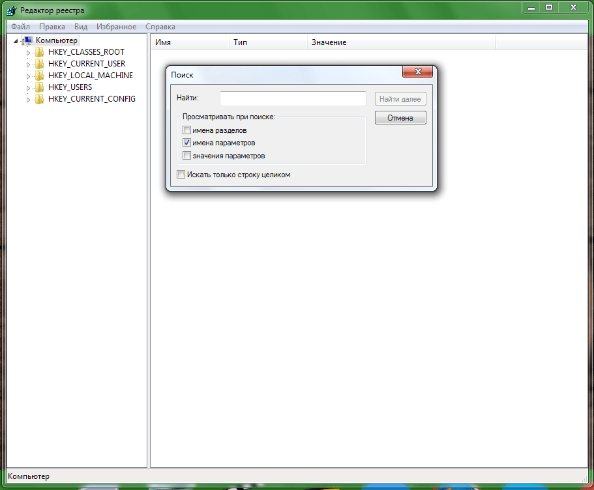This screenshot has height=490, width=594.
Task: Click the Найти search text field
Action: [x=293, y=98]
